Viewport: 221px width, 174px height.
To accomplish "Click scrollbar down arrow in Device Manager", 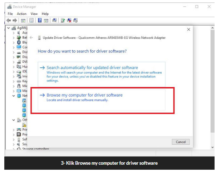I will [212, 147].
